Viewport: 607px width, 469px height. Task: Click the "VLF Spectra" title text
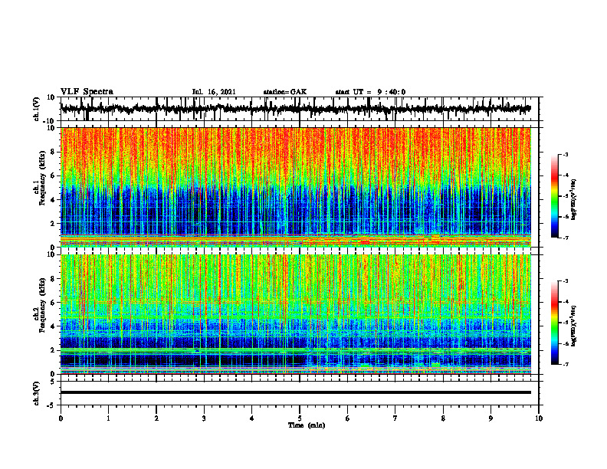[87, 92]
